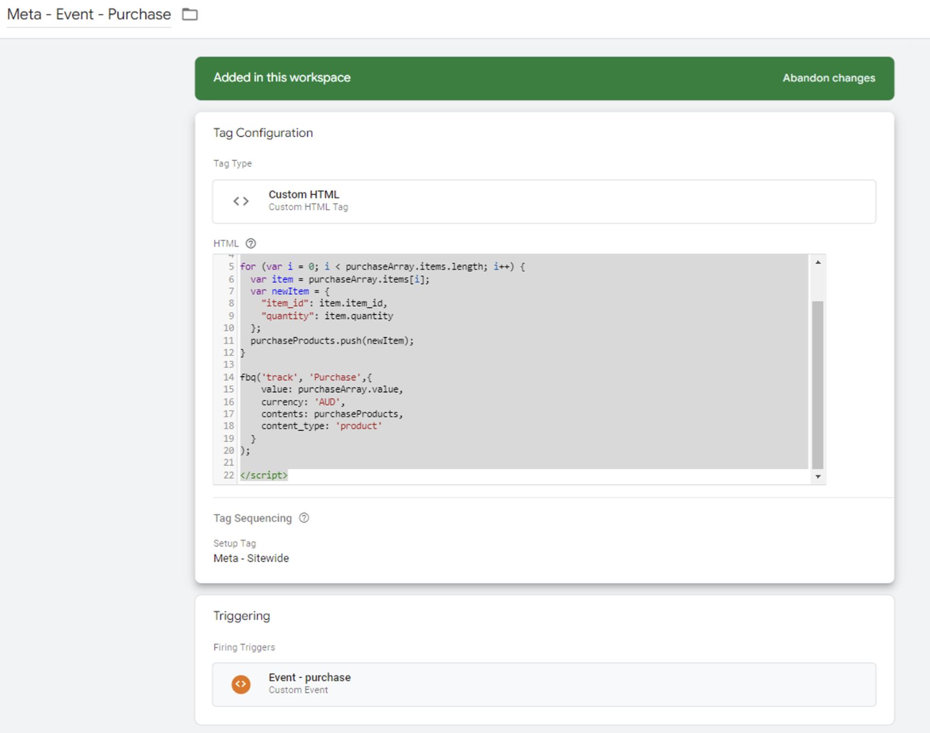This screenshot has height=733, width=930.
Task: Click the Tag Sequencing label
Action: [x=253, y=518]
